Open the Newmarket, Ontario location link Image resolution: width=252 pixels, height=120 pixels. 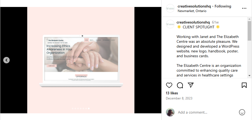pyautogui.click(x=192, y=11)
